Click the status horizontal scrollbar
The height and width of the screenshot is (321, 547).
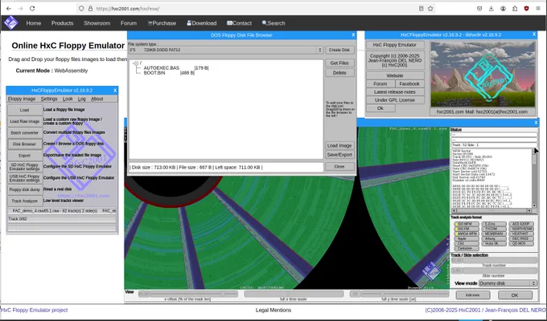491,210
